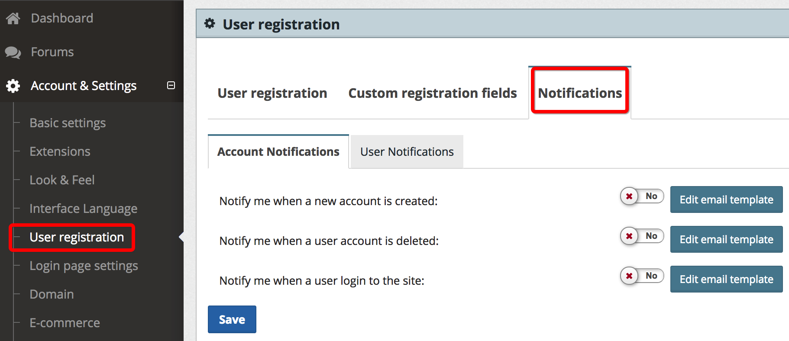Viewport: 789px width, 341px height.
Task: Open the Custom registration fields tab
Action: [x=433, y=93]
